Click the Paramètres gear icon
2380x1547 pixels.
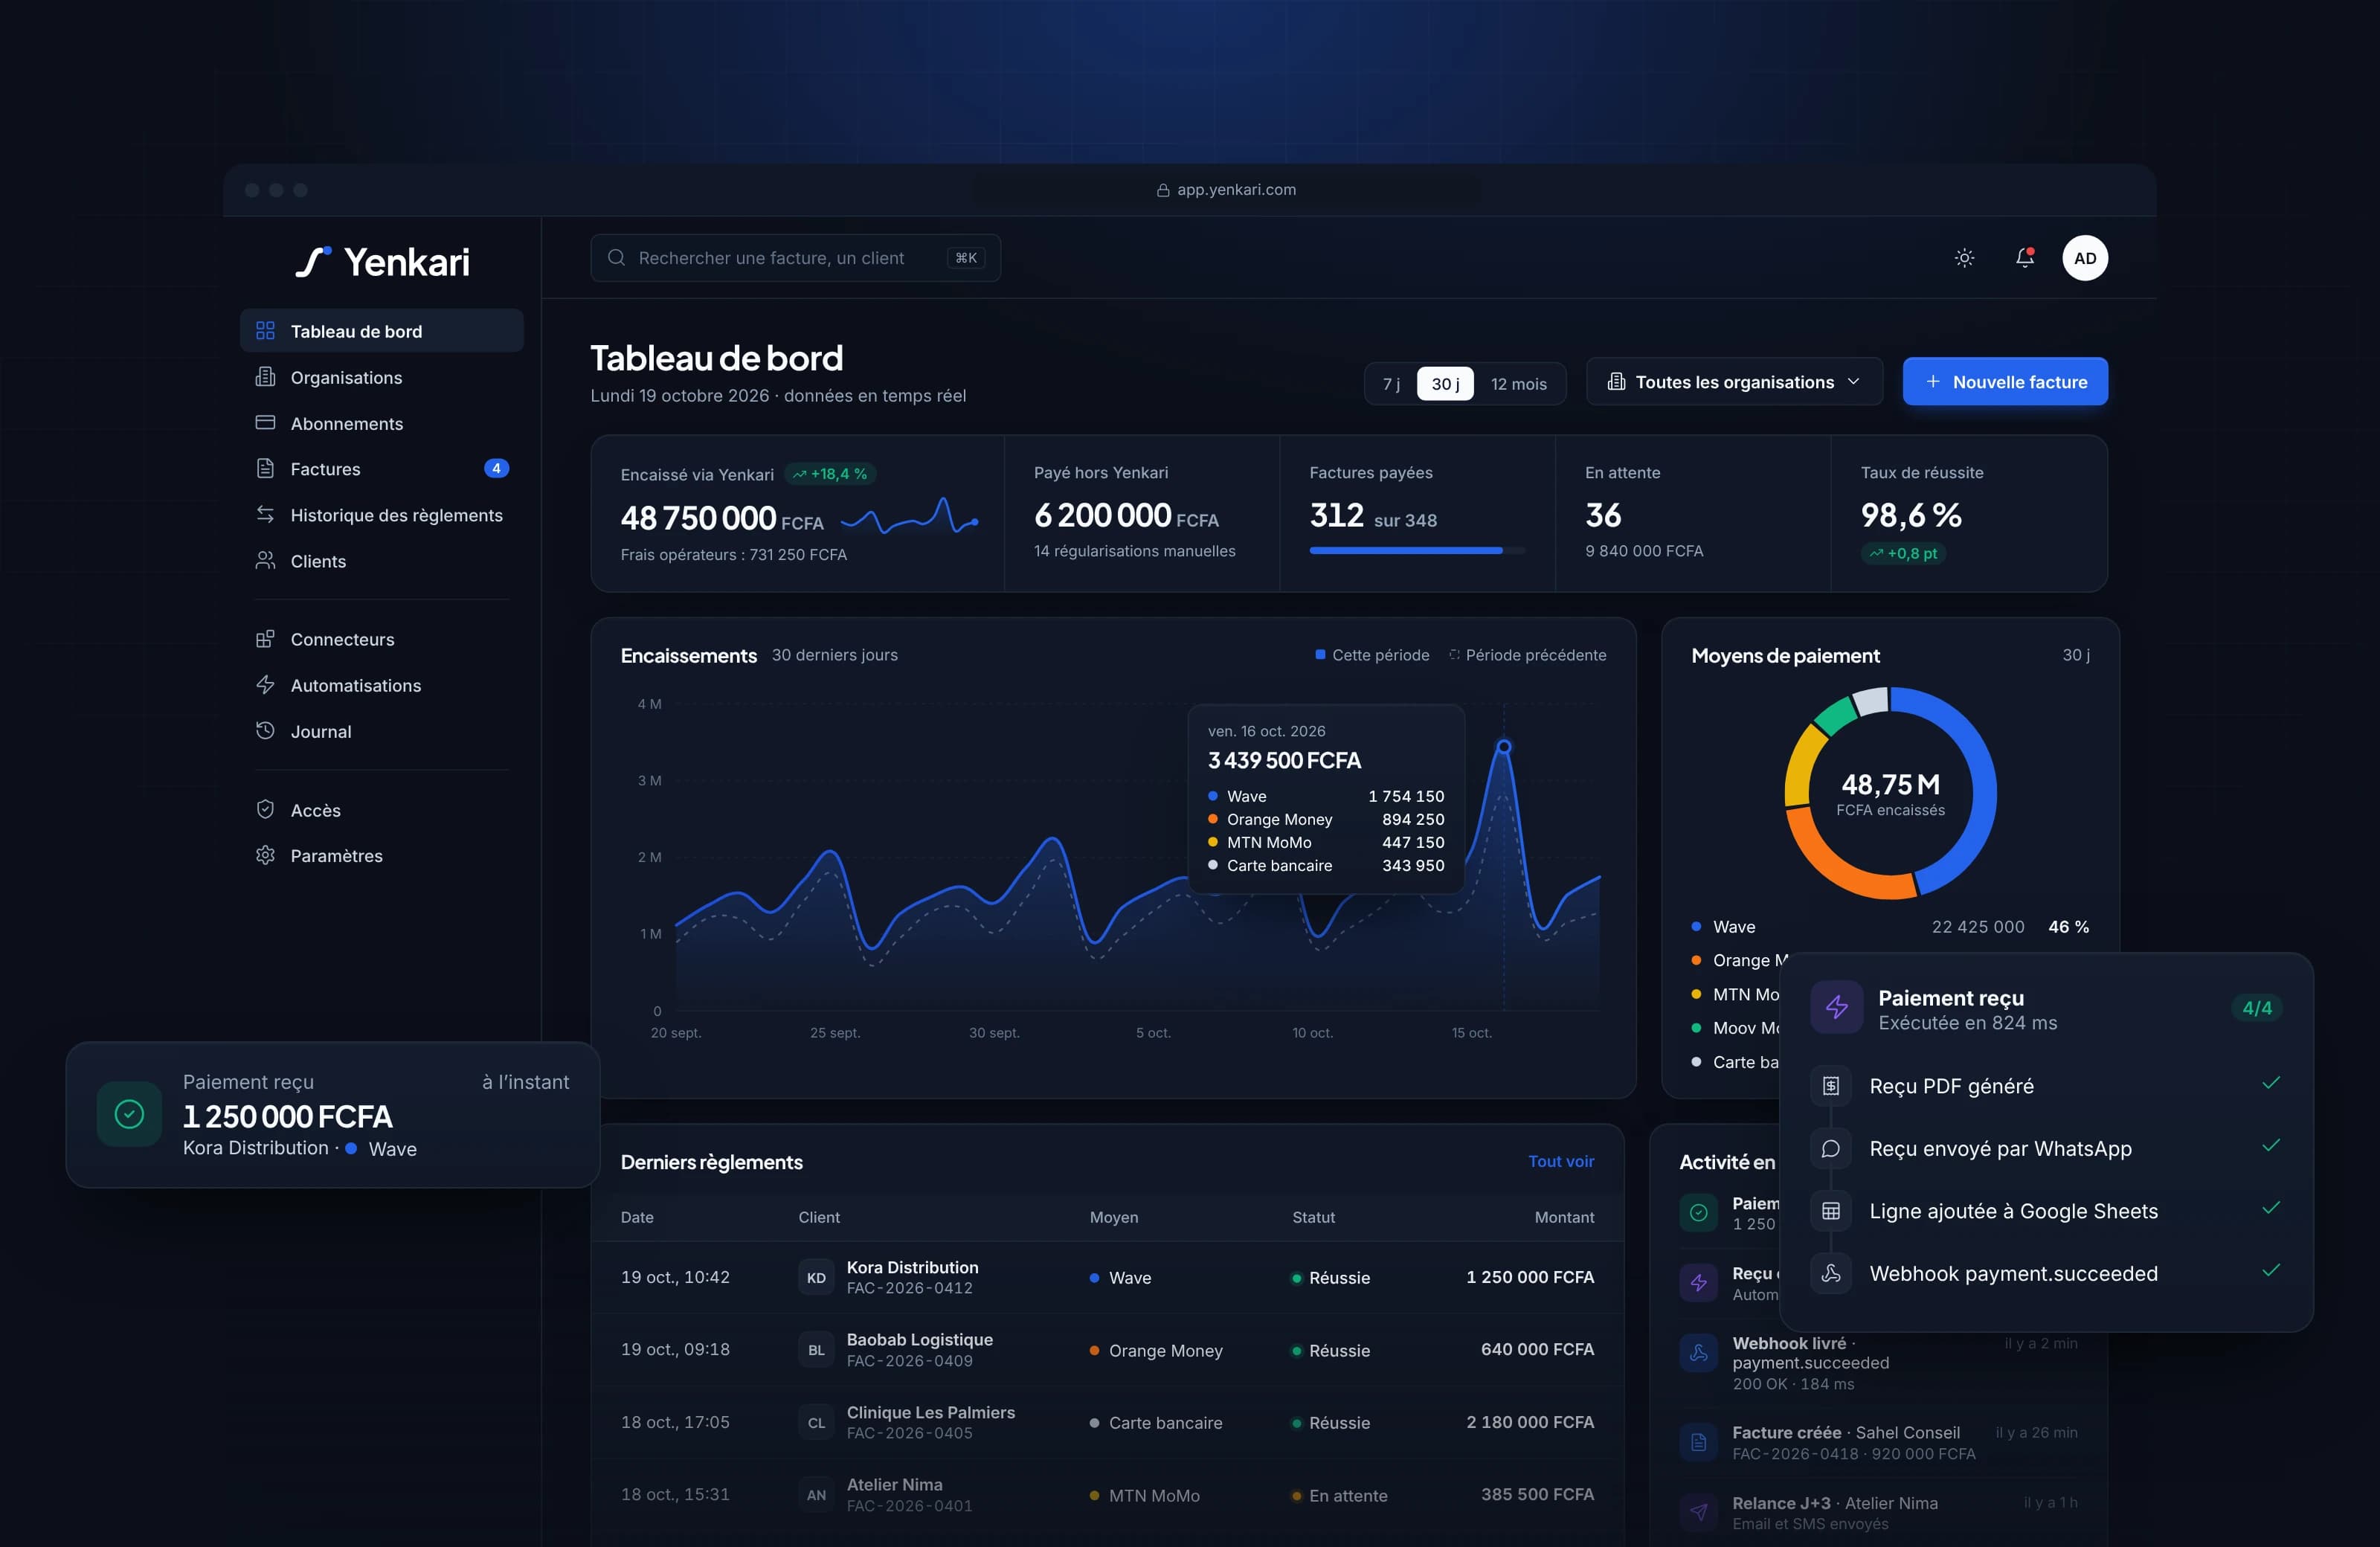pyautogui.click(x=265, y=855)
